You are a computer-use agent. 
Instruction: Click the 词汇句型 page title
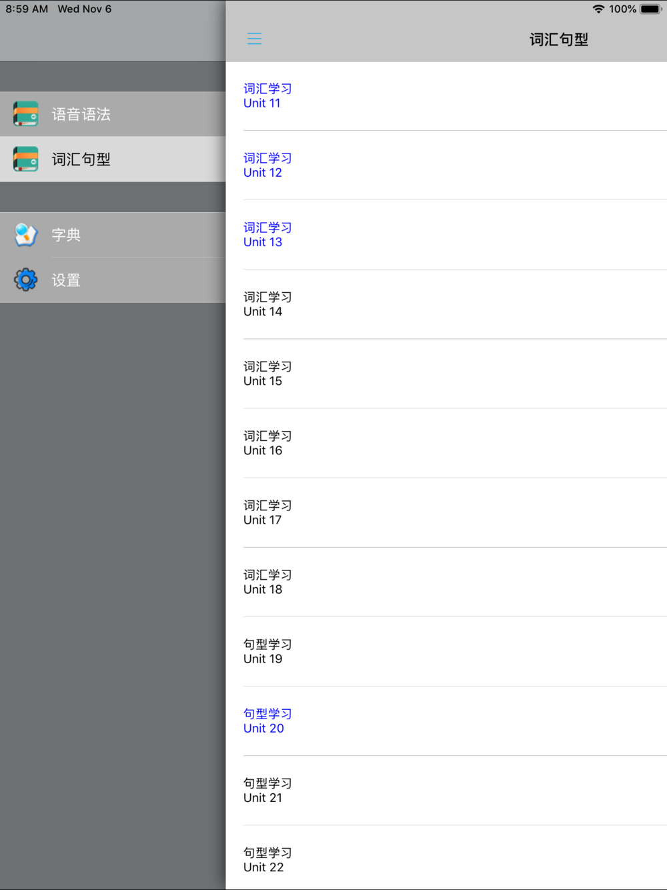coord(559,39)
